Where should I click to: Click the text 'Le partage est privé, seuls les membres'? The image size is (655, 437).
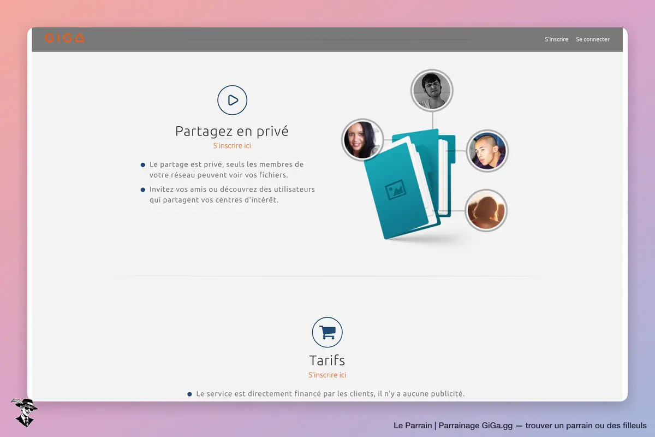227,164
